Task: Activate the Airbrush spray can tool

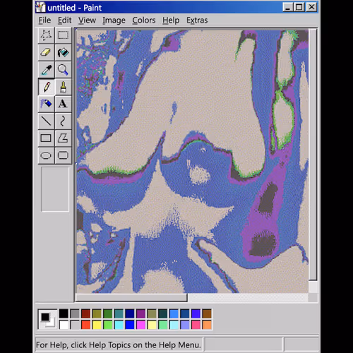Action: pos(46,104)
